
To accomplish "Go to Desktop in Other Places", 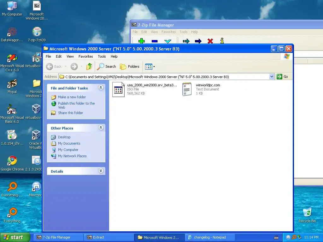I will pos(64,137).
